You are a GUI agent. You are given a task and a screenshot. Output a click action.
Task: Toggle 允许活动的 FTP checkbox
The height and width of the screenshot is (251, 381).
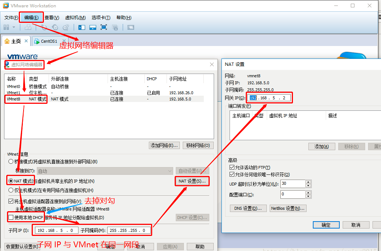click(232, 167)
